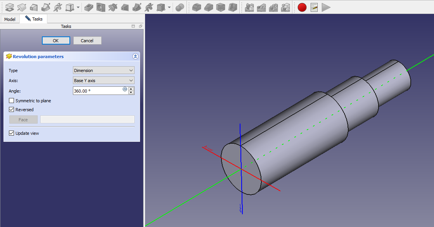Toggle the Update view checkbox

coord(12,133)
